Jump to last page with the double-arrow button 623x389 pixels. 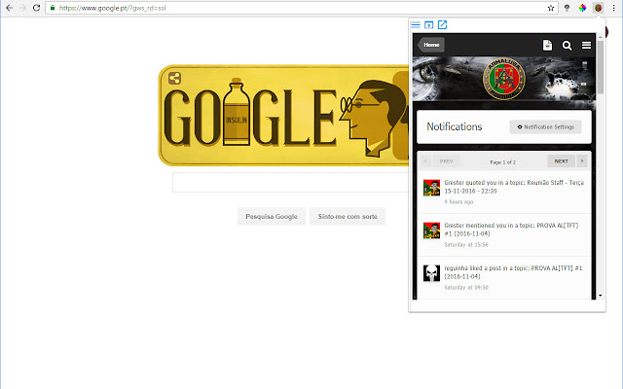click(x=582, y=161)
